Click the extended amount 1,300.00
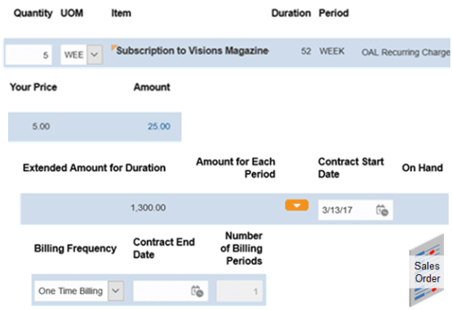 coord(148,207)
